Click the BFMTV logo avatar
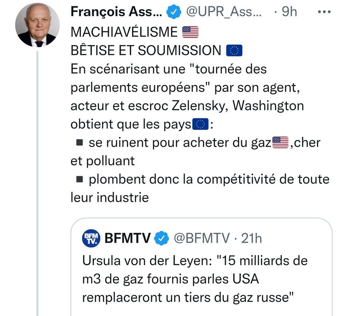Screen dimensions: 348x316 tap(91, 238)
